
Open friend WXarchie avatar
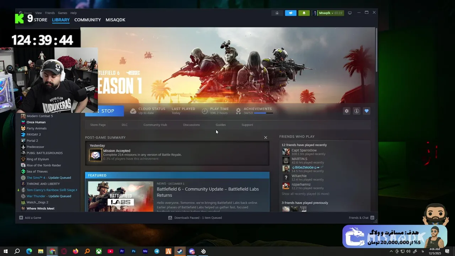pyautogui.click(x=286, y=177)
